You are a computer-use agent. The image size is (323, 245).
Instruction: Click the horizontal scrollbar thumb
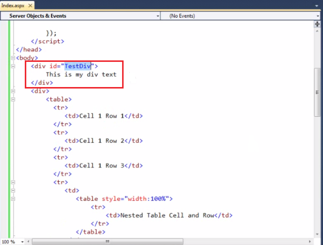(x=108, y=241)
